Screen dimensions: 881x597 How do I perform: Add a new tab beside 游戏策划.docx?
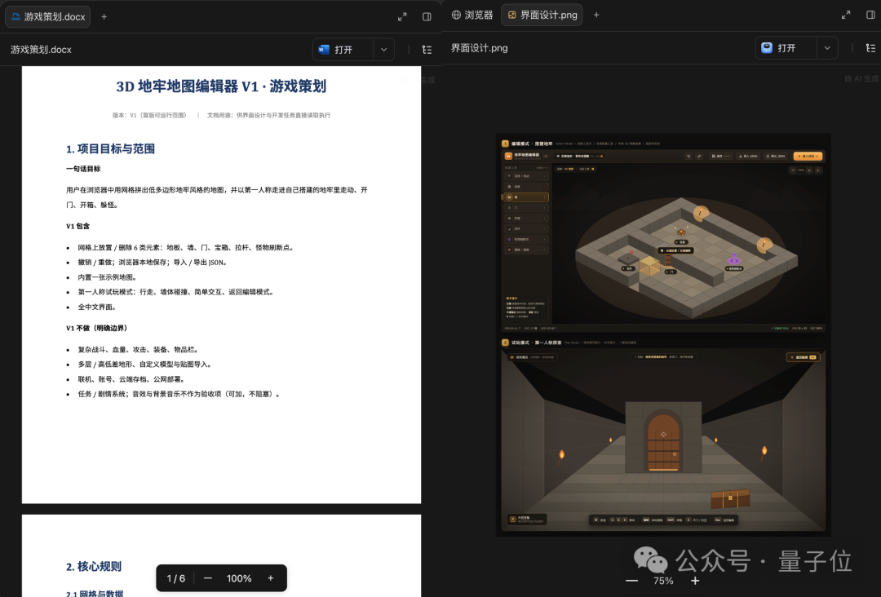(x=104, y=17)
